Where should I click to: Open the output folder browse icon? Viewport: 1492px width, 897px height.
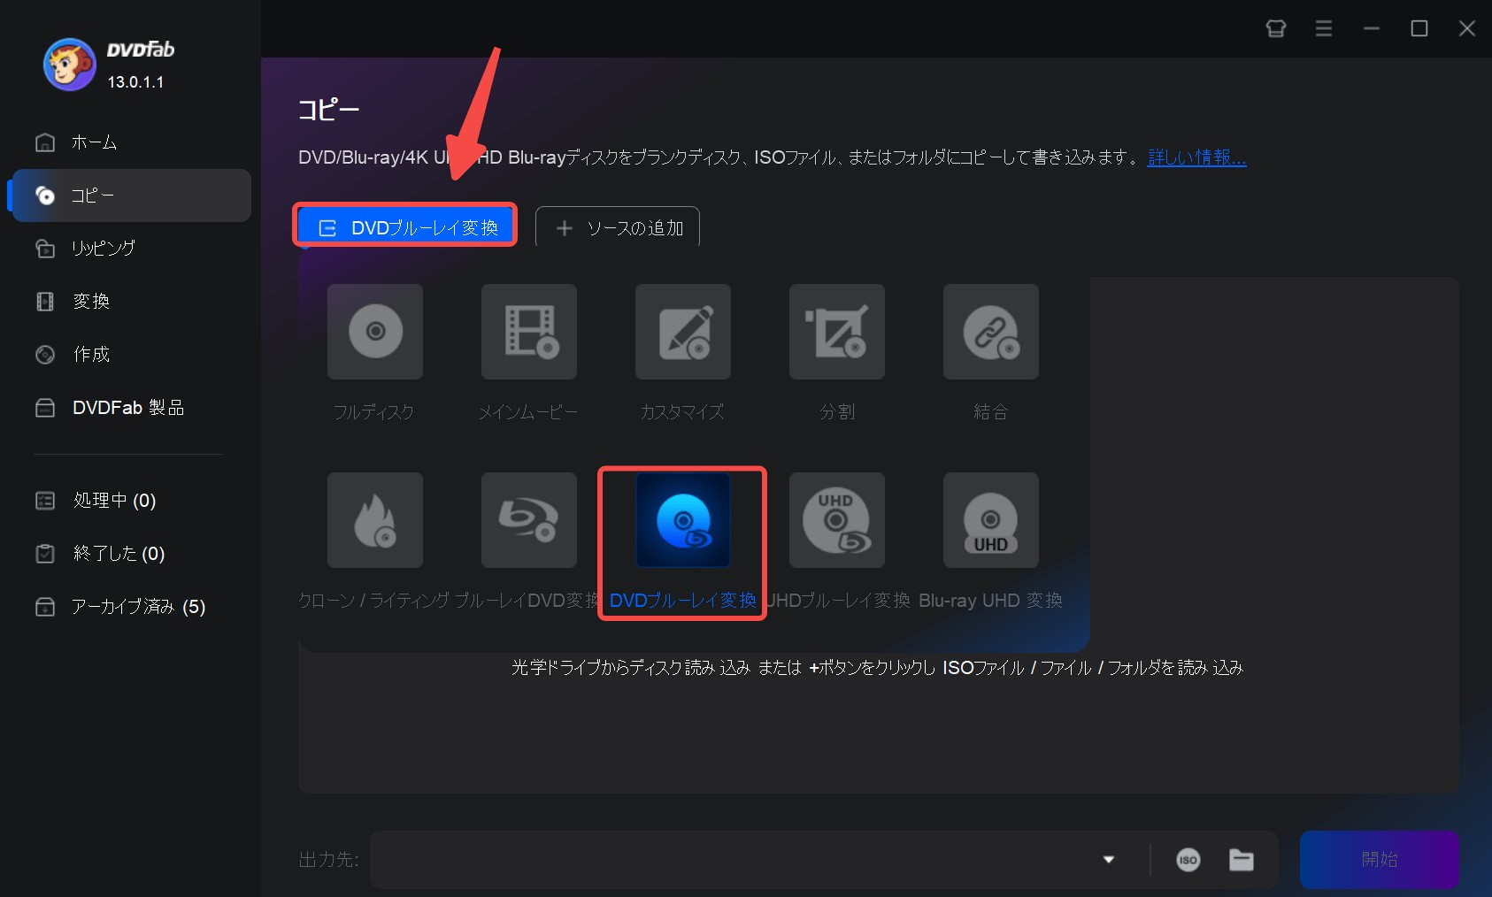1242,860
